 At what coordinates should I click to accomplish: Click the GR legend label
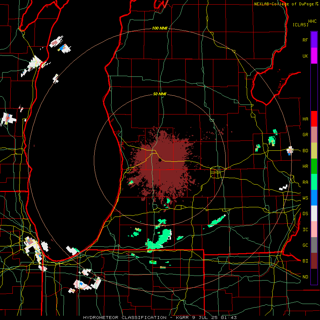(305, 135)
